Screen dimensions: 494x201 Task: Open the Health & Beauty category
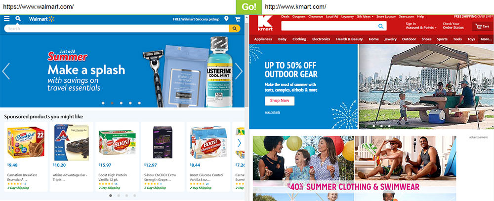pyautogui.click(x=349, y=39)
